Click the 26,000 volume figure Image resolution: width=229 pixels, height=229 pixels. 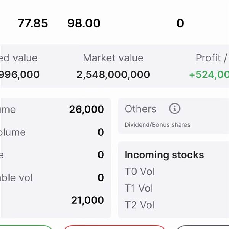point(87,110)
